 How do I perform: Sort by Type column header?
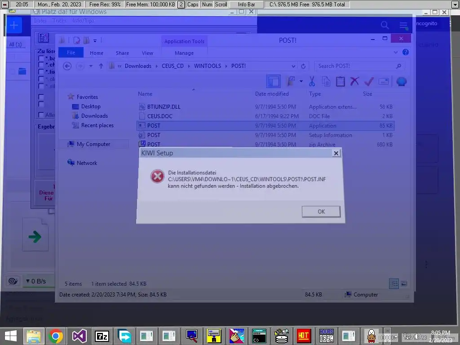315,94
